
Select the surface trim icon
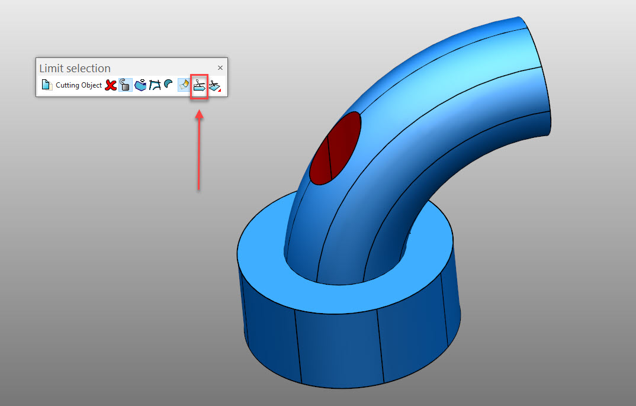click(140, 85)
